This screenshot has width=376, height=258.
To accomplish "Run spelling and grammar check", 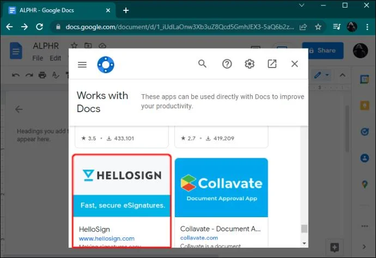I will [56, 75].
